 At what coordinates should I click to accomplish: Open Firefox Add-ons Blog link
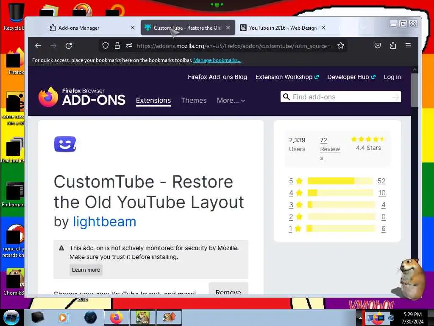[217, 77]
